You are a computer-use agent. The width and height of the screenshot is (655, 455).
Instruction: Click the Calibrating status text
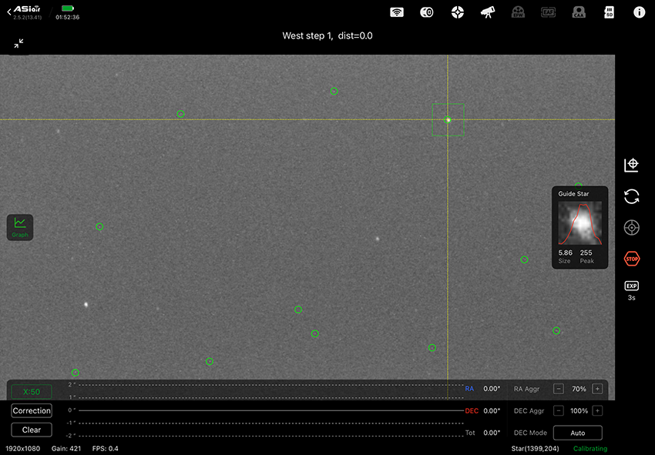pos(589,449)
